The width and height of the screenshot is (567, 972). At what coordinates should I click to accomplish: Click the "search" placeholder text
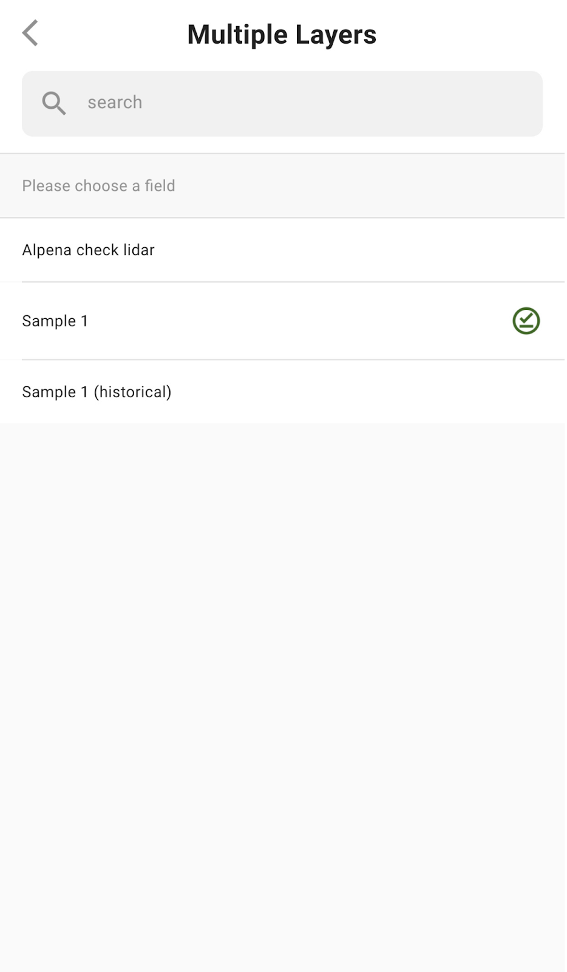tap(115, 103)
